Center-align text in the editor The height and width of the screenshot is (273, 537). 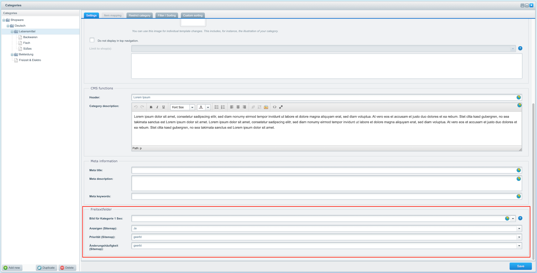point(238,107)
